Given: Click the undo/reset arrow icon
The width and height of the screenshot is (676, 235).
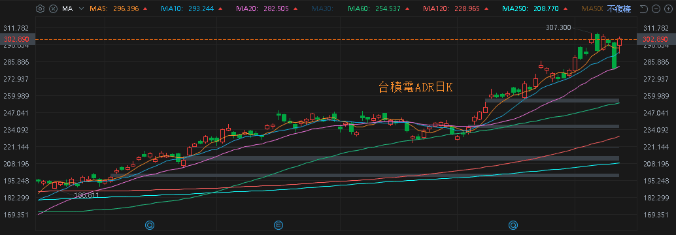Looking at the screenshot, I should coord(644,8).
